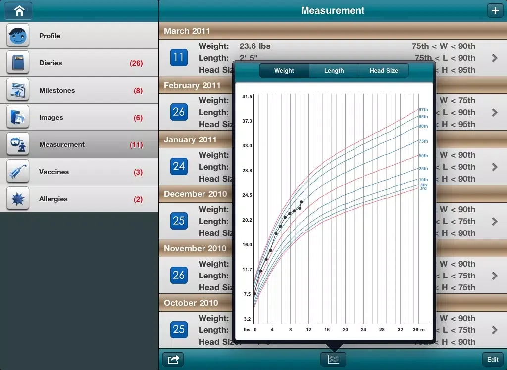Open October 2010 entry details chevron
This screenshot has width=507, height=370.
tap(495, 329)
